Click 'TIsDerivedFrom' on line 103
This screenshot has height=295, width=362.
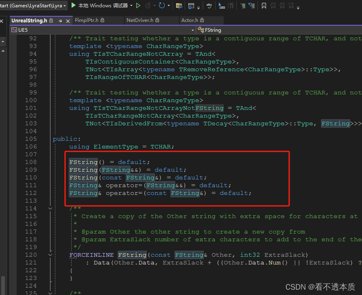pyautogui.click(x=134, y=124)
